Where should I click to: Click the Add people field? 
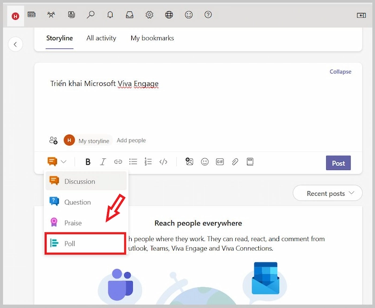[131, 141]
